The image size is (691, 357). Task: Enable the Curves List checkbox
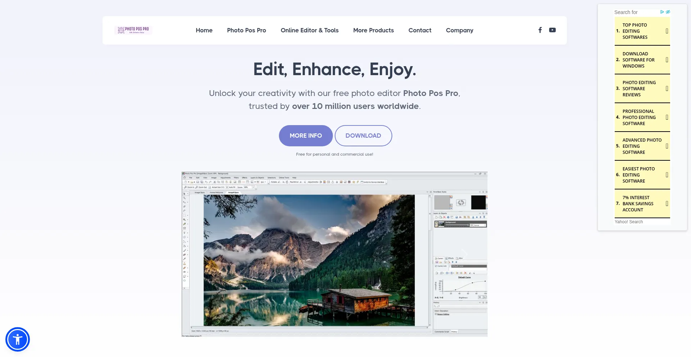(436, 266)
